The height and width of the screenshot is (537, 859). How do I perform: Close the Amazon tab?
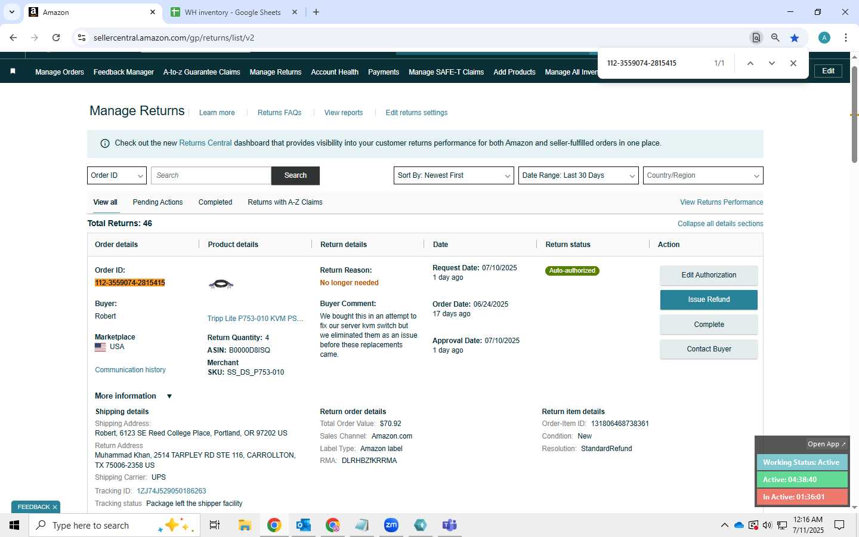click(153, 12)
